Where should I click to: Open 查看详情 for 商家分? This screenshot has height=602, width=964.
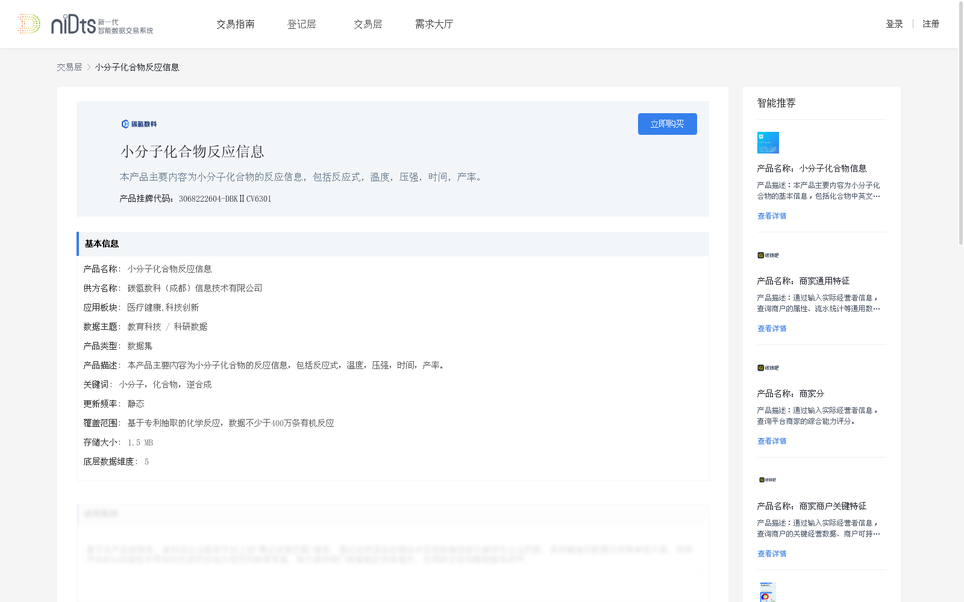click(772, 441)
